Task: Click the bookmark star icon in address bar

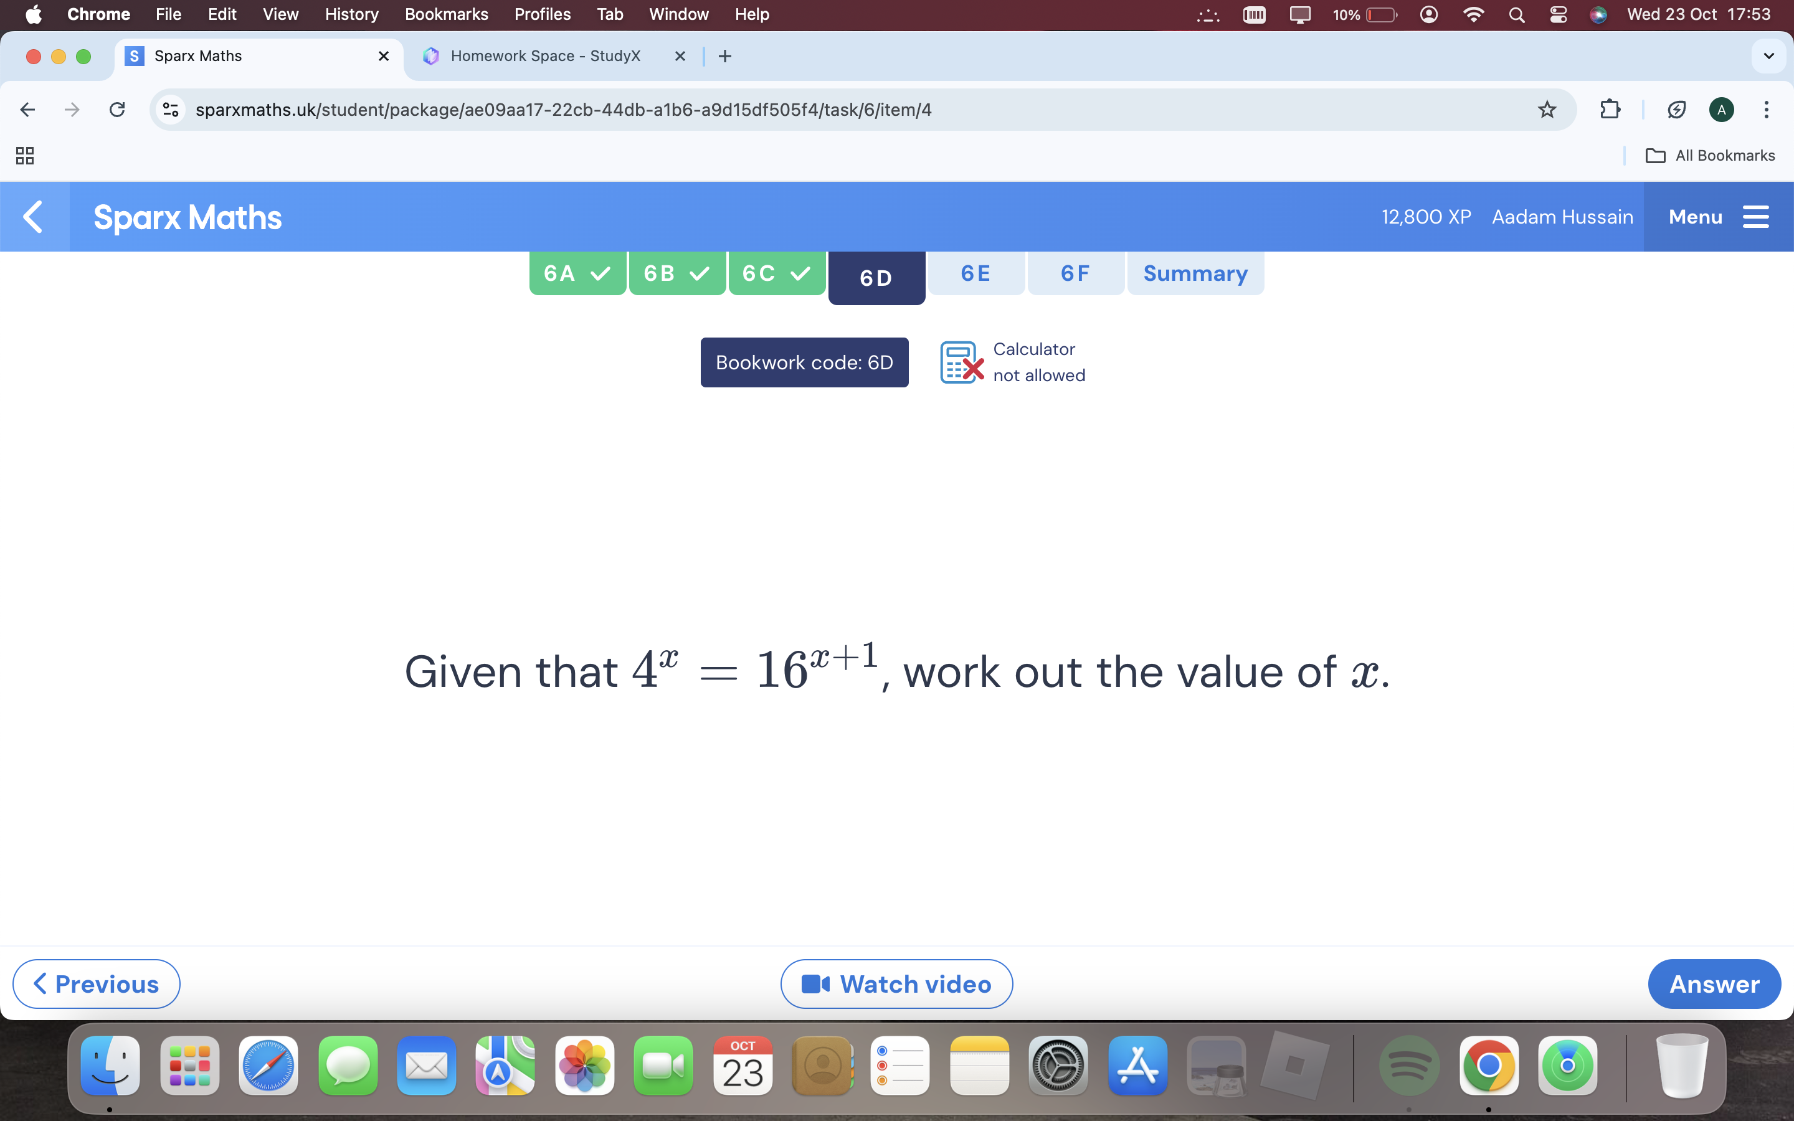Action: pyautogui.click(x=1547, y=108)
